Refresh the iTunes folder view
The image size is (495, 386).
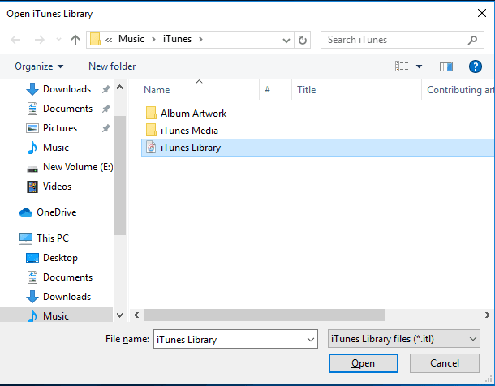(303, 40)
